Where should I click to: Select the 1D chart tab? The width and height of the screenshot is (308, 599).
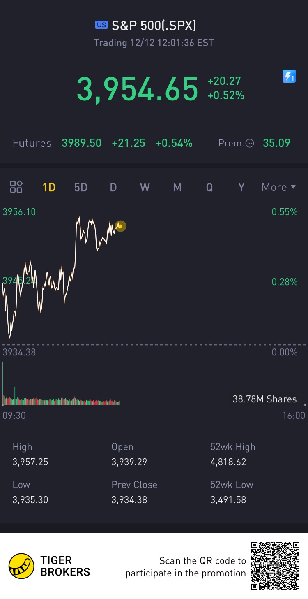[49, 188]
